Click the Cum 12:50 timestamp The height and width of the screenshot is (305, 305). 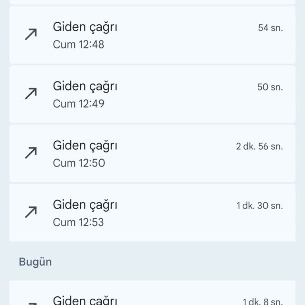tap(79, 162)
